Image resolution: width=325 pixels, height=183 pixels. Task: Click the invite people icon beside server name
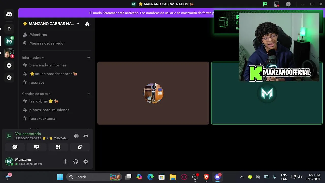[87, 24]
